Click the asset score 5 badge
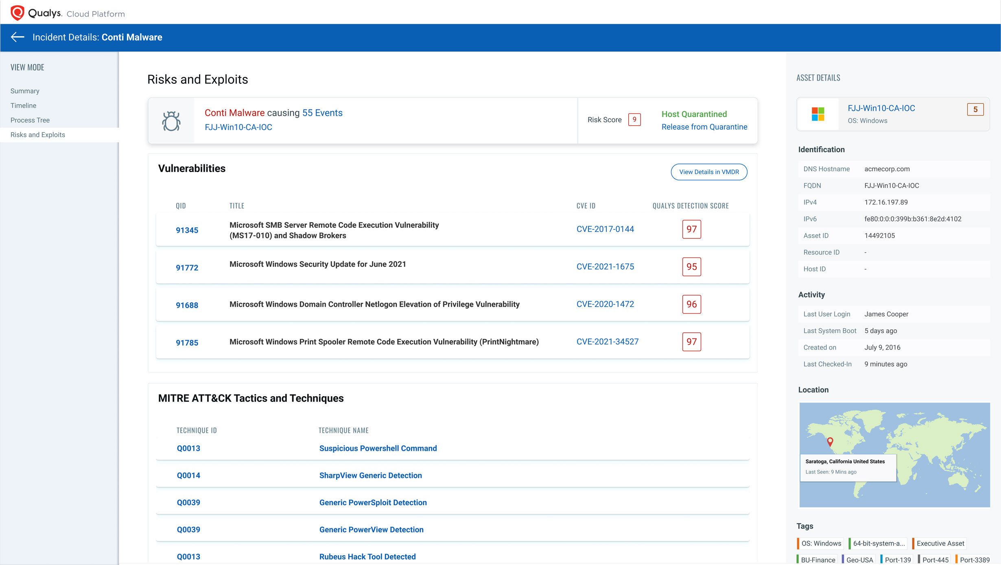Screen dimensions: 1001x565 click(x=975, y=109)
